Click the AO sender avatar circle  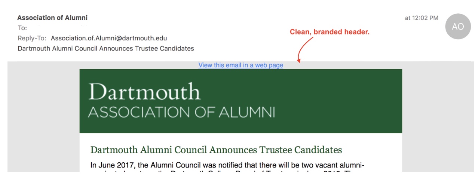click(x=458, y=27)
